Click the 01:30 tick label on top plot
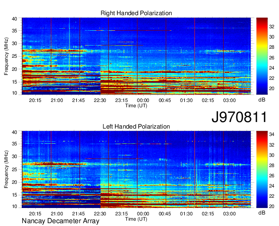Screen dimensions: 279x226 (x=186, y=100)
